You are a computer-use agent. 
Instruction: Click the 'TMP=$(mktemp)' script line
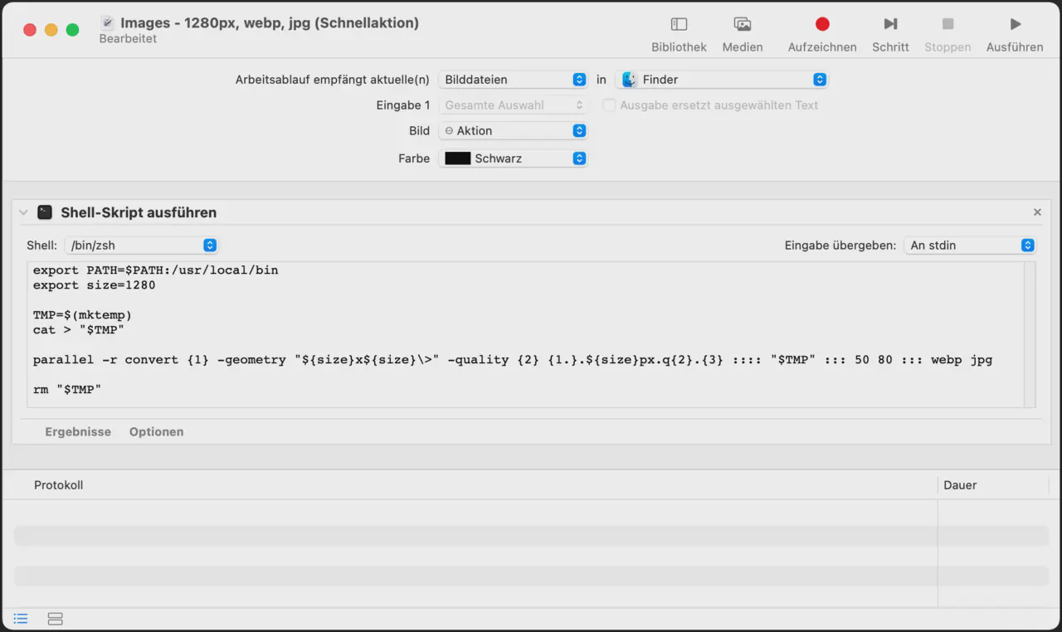[82, 315]
